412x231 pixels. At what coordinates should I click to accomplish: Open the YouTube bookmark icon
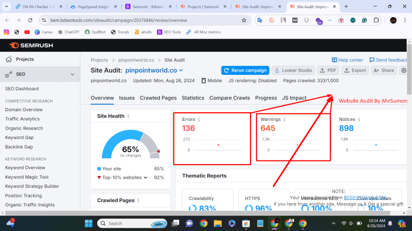pos(27,32)
